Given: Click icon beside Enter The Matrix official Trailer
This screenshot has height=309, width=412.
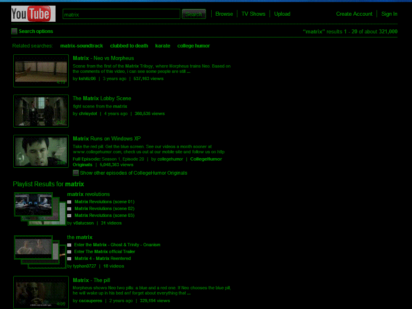Looking at the screenshot, I should point(69,252).
